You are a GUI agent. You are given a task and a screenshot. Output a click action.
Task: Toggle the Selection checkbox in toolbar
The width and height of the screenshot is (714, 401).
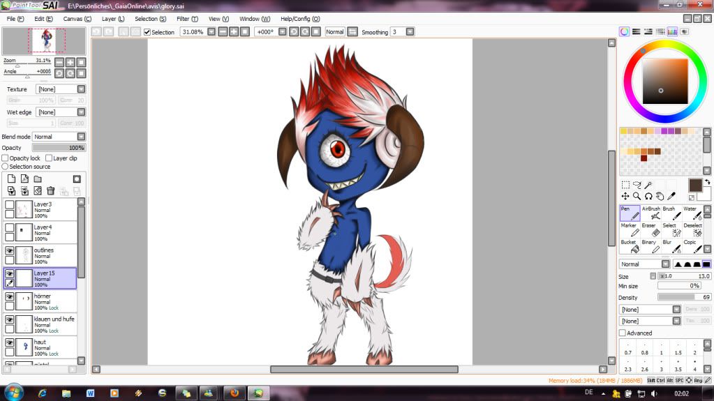pyautogui.click(x=147, y=32)
